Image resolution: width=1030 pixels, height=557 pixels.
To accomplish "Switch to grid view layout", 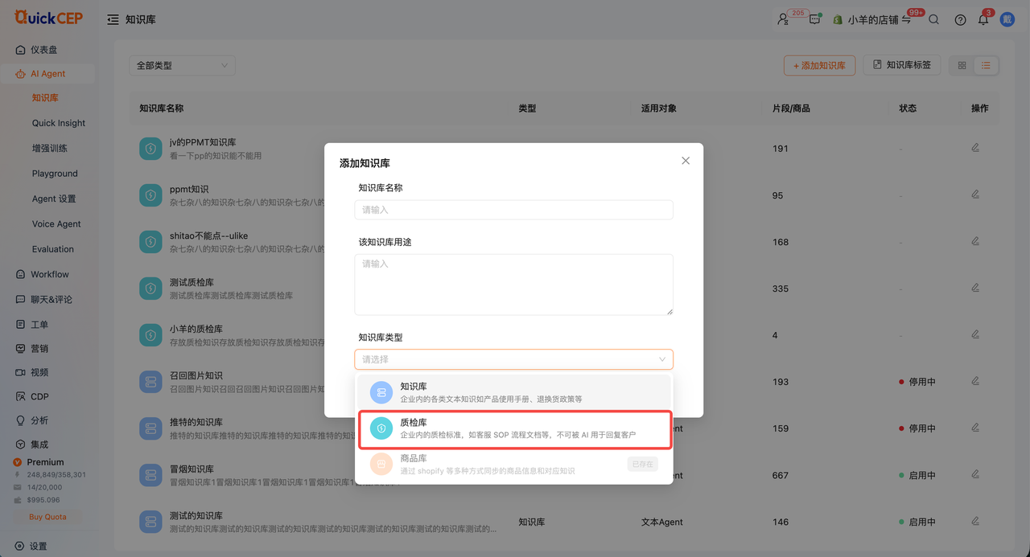I will coord(962,65).
